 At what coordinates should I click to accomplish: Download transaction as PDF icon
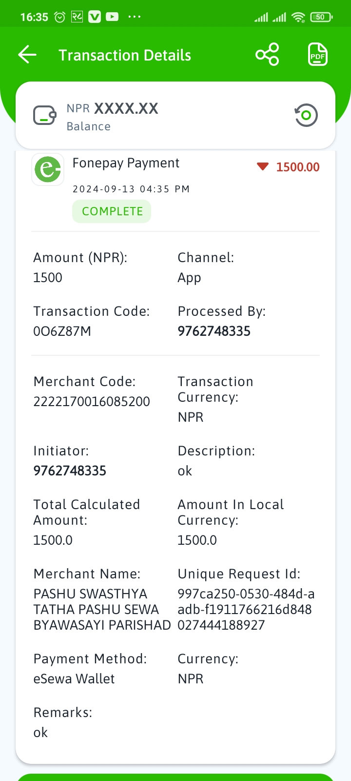[318, 55]
